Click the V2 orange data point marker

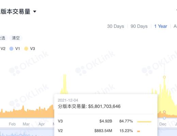tap(164, 112)
